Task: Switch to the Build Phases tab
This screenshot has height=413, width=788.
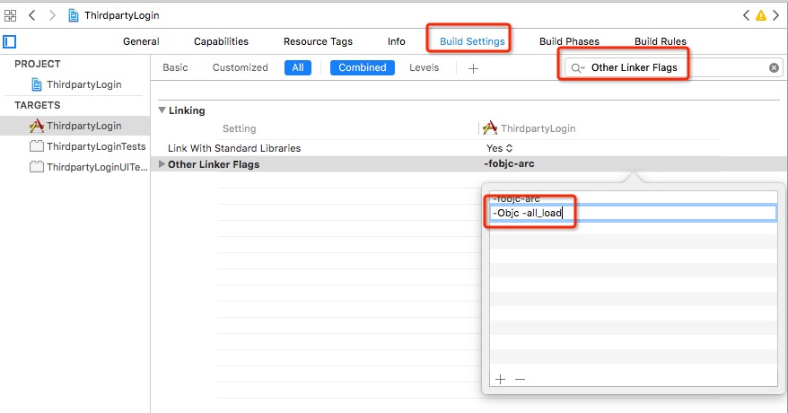Action: point(569,41)
